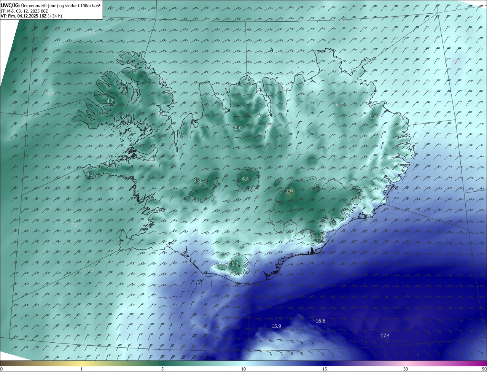The height and width of the screenshot is (372, 487).
Task: Click the 5.7 value label
Action: (373, 118)
